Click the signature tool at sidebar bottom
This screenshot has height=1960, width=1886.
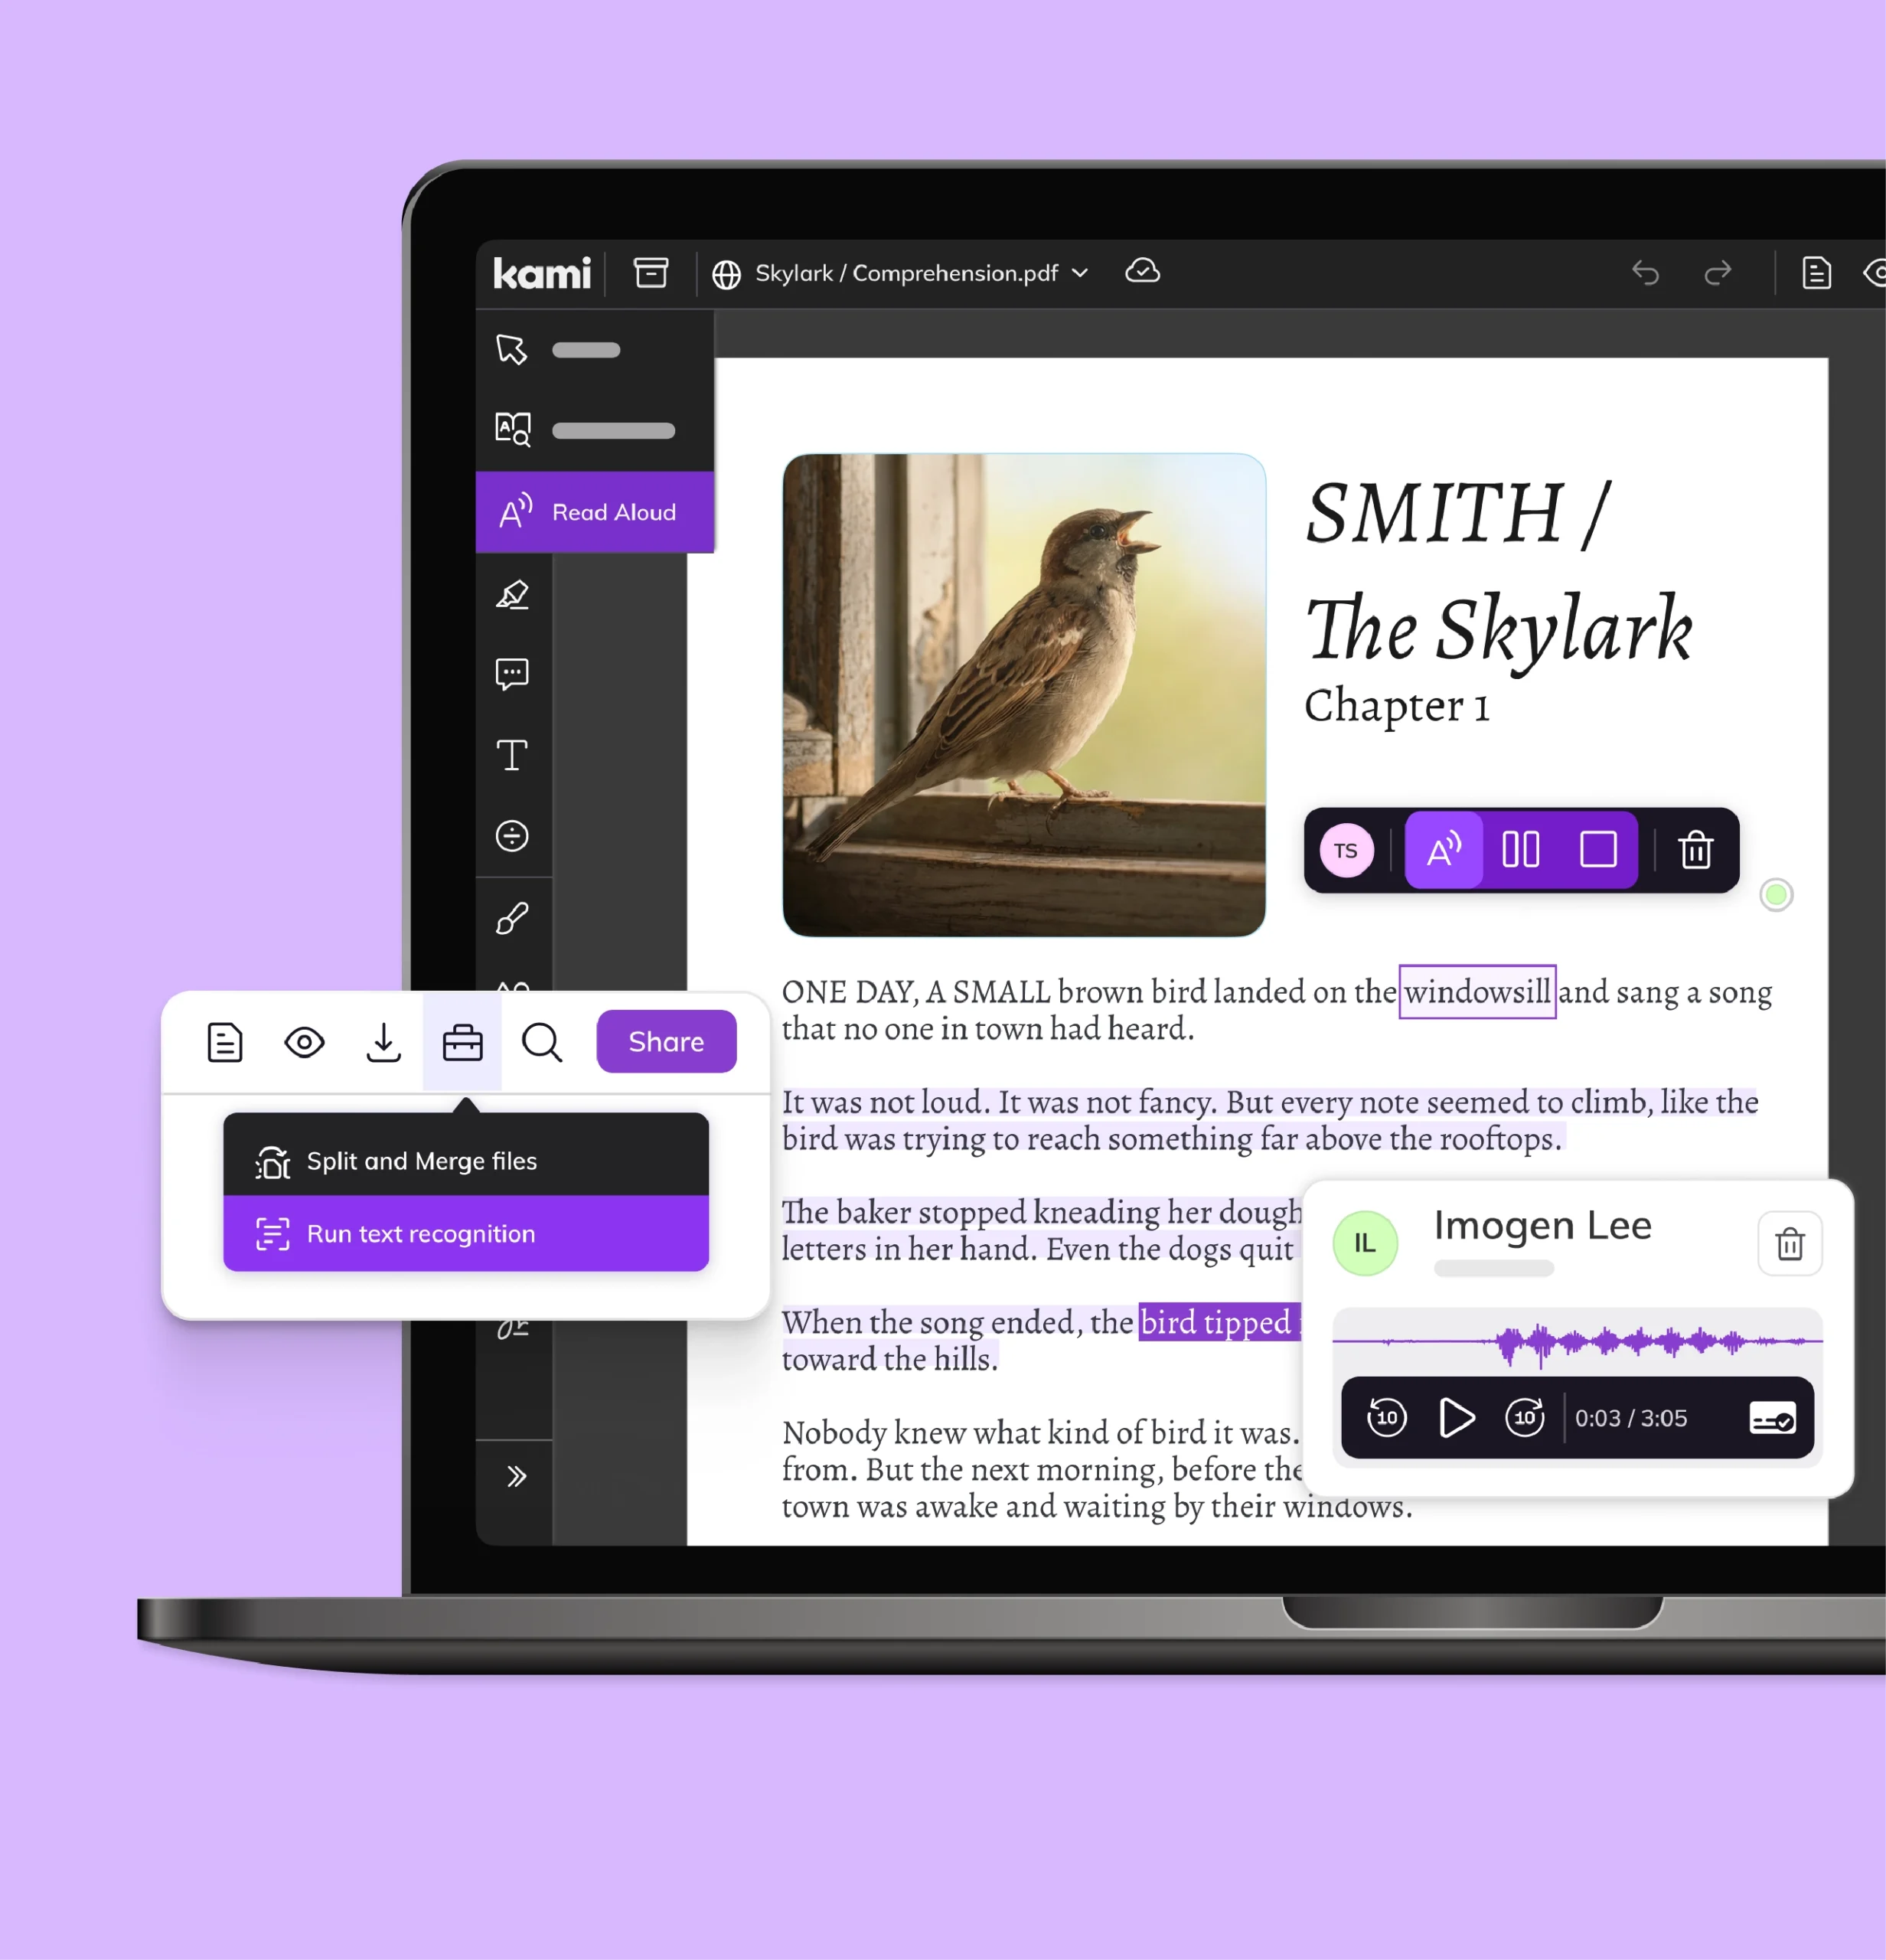[x=513, y=1328]
